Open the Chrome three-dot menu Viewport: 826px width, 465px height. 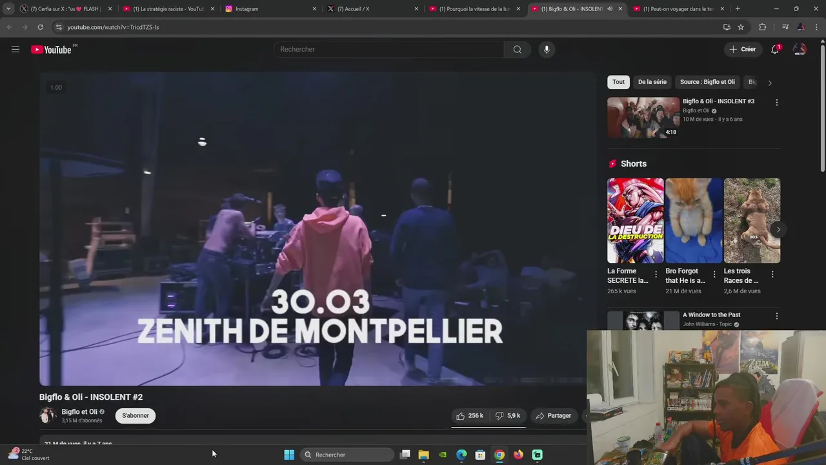817,27
